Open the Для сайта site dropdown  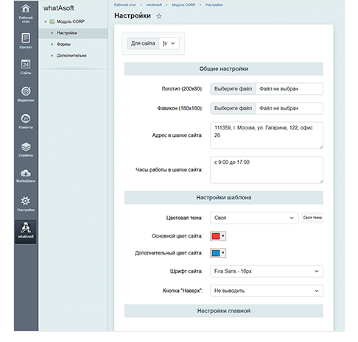[169, 43]
